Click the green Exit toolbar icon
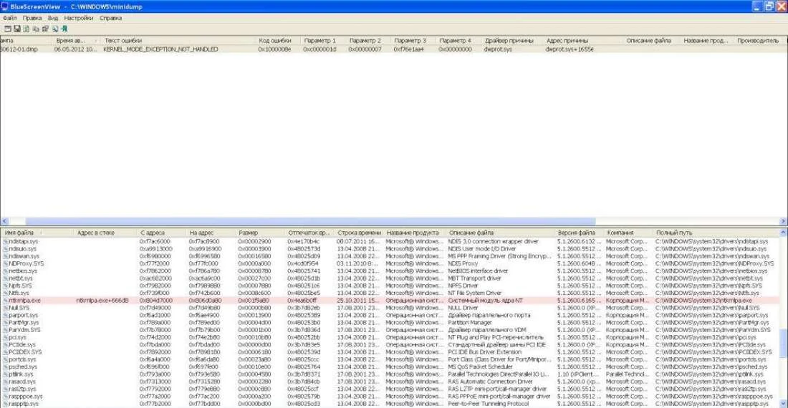 coord(64,29)
